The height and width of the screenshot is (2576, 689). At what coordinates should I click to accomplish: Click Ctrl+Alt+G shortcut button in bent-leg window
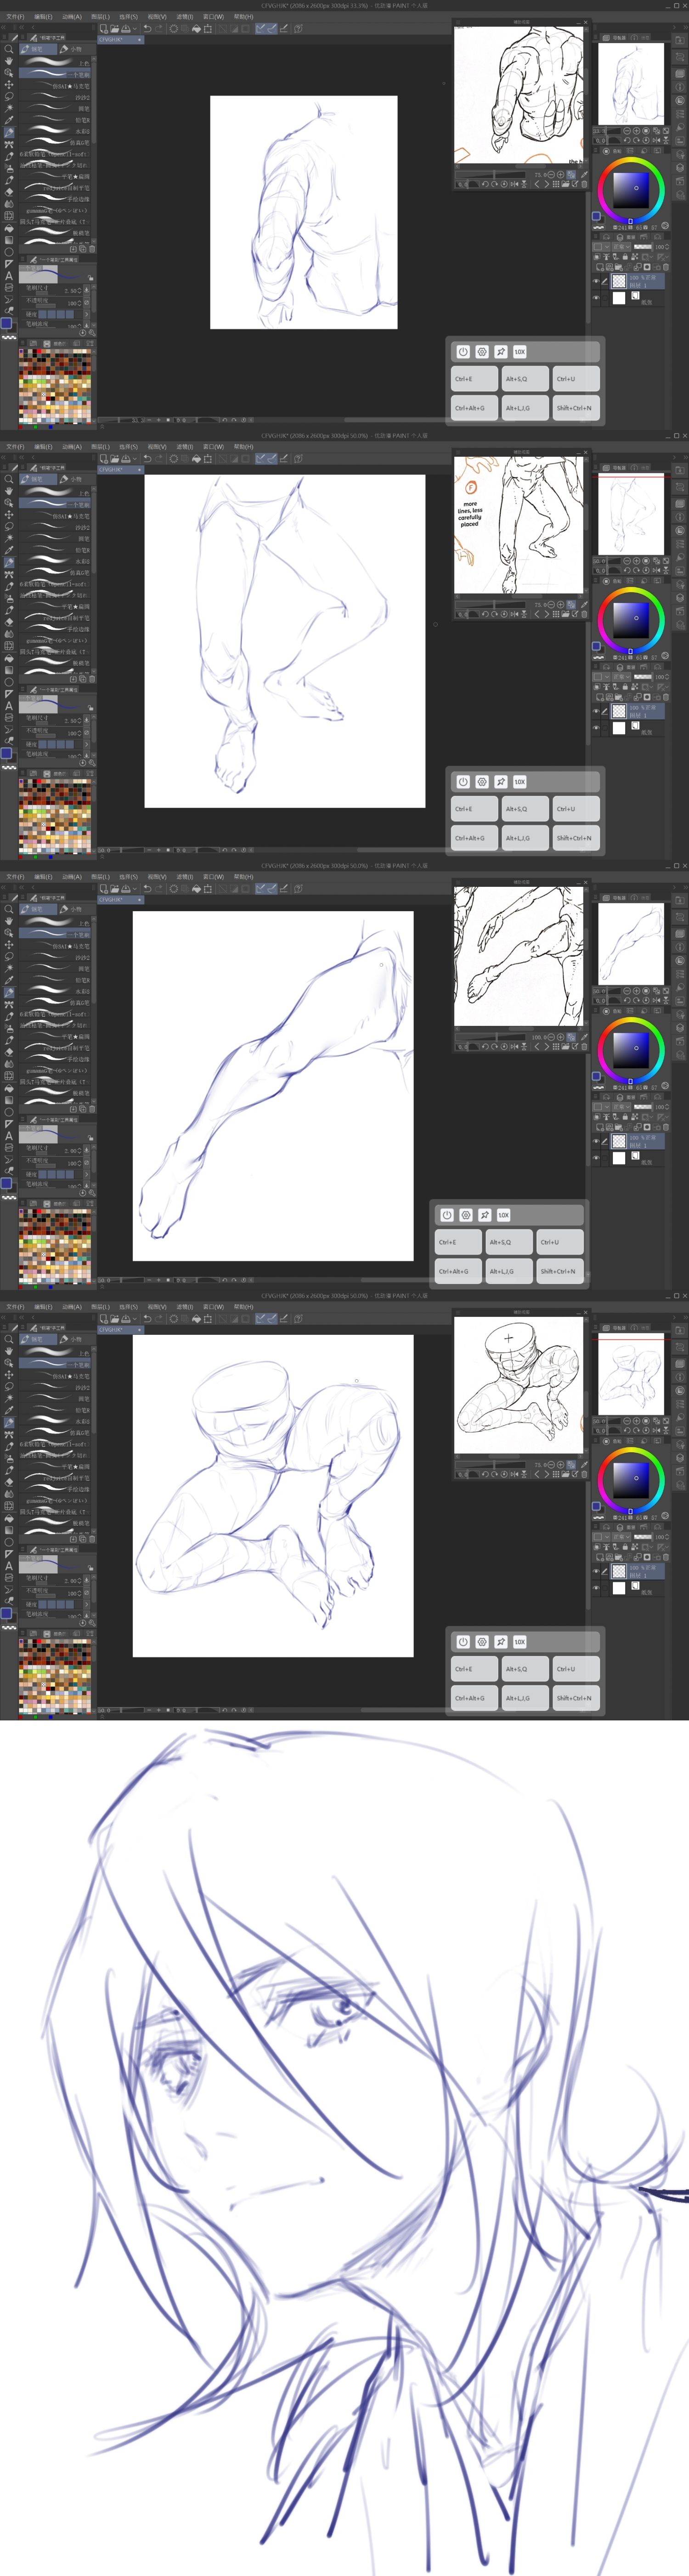(x=458, y=1271)
